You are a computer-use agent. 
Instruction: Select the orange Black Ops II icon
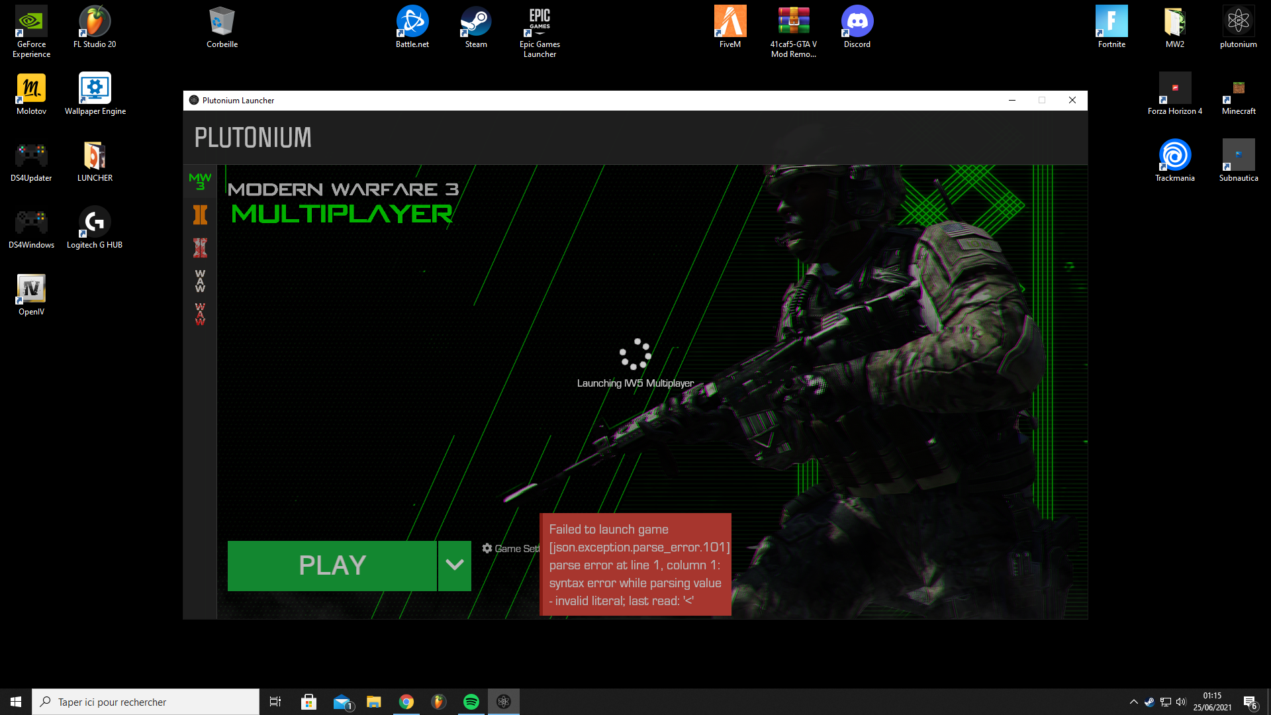(x=200, y=215)
